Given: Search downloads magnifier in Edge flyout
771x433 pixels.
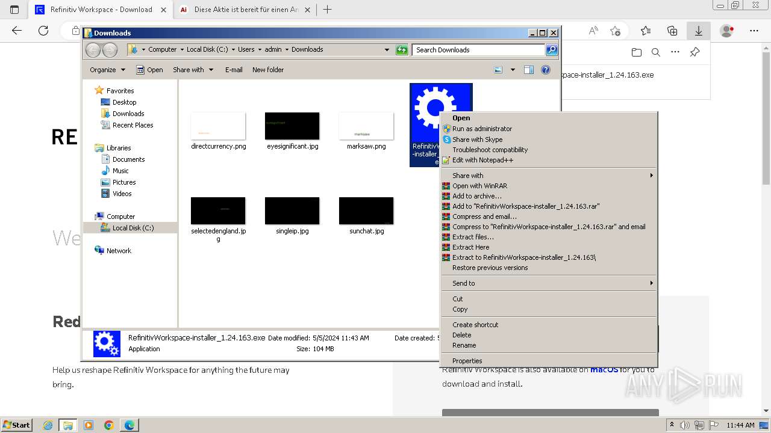Looking at the screenshot, I should point(656,52).
